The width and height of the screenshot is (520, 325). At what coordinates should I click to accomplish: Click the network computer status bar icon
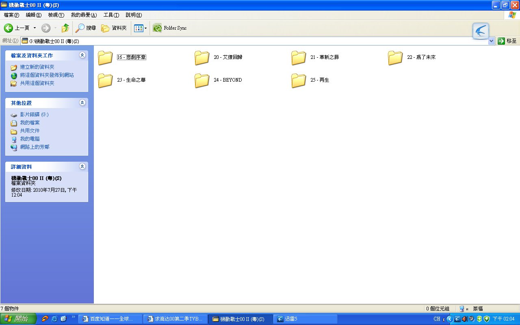462,309
